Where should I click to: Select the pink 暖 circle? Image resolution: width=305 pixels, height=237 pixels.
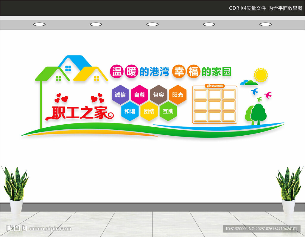[131, 72]
